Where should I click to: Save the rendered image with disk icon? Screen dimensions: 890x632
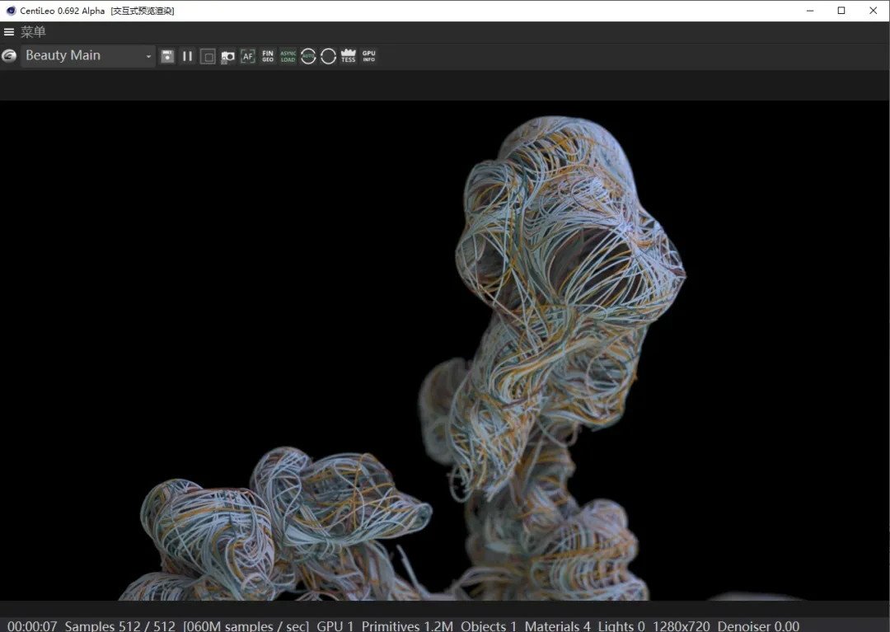(167, 56)
